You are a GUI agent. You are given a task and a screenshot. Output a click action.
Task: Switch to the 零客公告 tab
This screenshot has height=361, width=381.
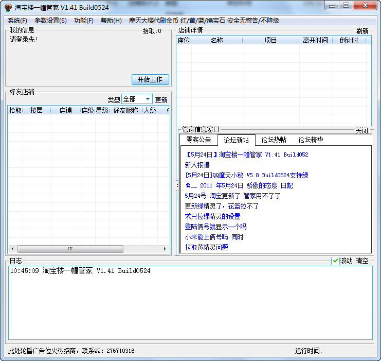(198, 140)
